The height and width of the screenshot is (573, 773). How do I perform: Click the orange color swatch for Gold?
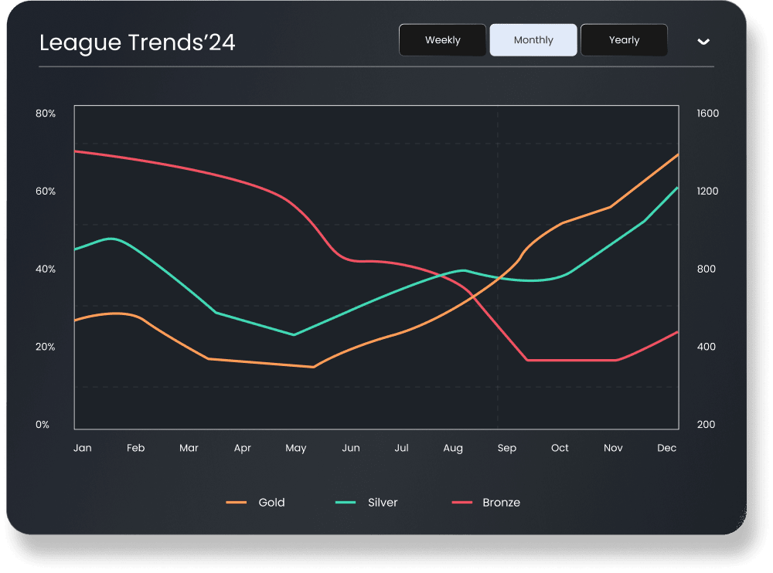click(237, 503)
